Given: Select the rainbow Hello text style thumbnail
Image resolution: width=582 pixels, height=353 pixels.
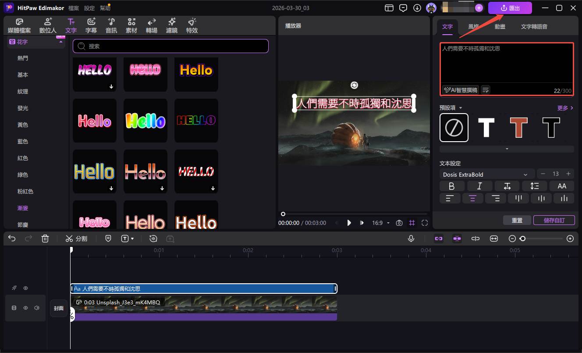Looking at the screenshot, I should [x=145, y=121].
